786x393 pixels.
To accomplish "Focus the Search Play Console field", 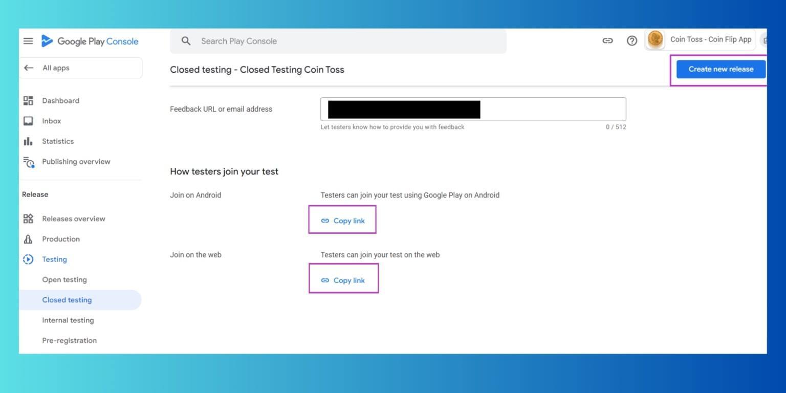I will pyautogui.click(x=338, y=41).
